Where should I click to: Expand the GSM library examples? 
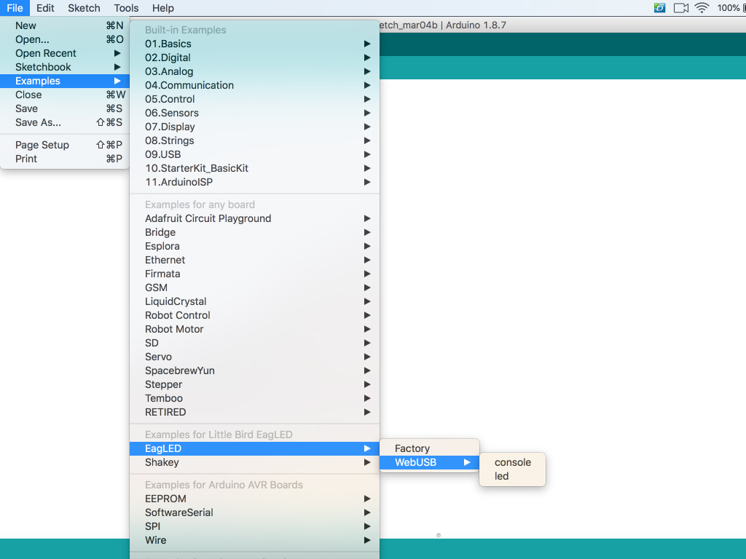click(x=254, y=287)
